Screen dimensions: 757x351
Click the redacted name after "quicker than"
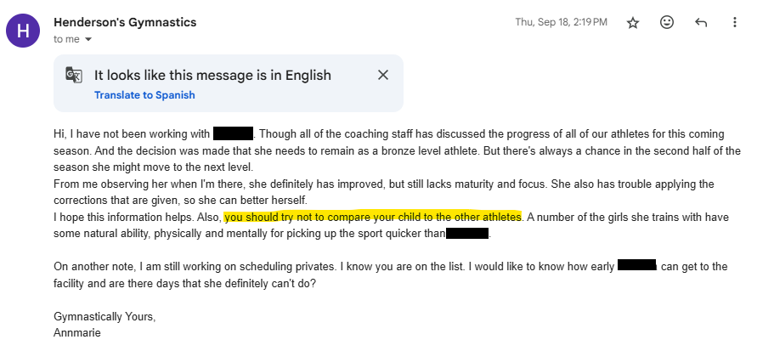tap(467, 233)
